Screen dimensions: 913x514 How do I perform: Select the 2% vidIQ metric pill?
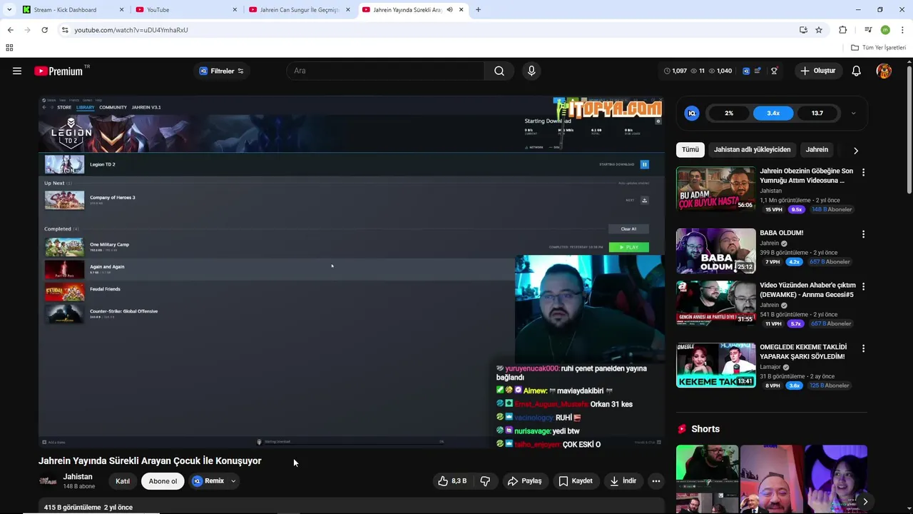[x=729, y=113]
